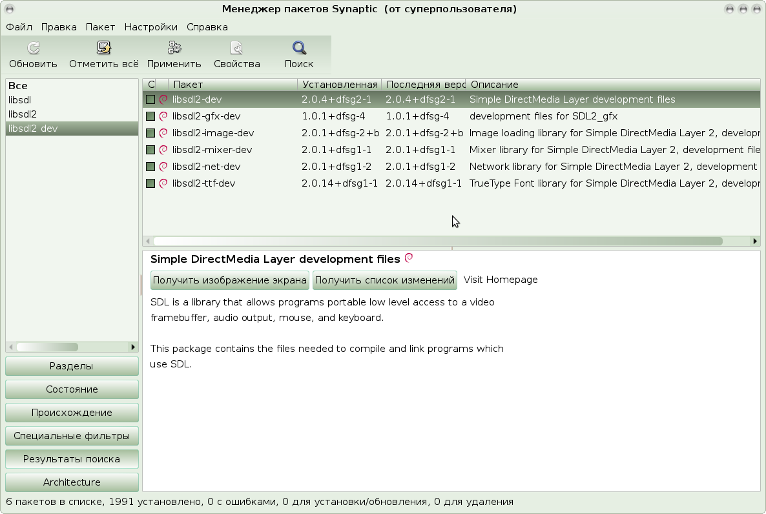Click Debian swirl icon beside libsdl2-ttf-dev
The image size is (766, 514).
pos(163,183)
